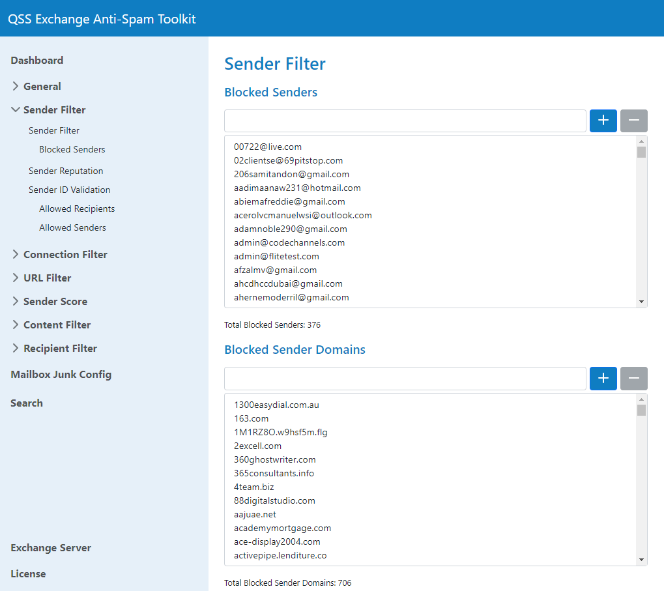Click the QSS Exchange Anti-Spam Toolkit title

tap(102, 19)
